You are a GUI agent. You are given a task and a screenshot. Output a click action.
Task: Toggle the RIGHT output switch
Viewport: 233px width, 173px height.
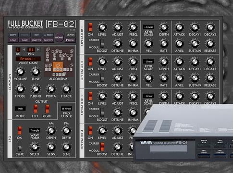pyautogui.click(x=48, y=109)
